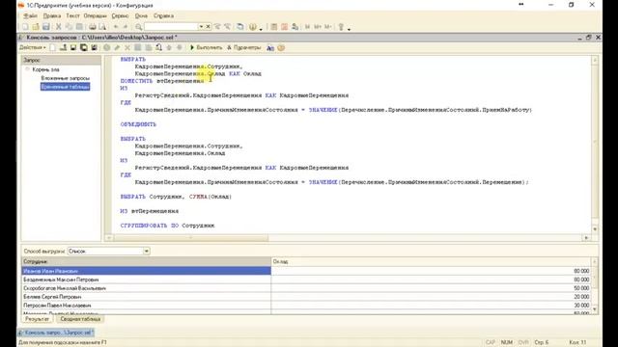
Task: Click the Save diskette icon in main toolbar
Action: click(x=46, y=27)
